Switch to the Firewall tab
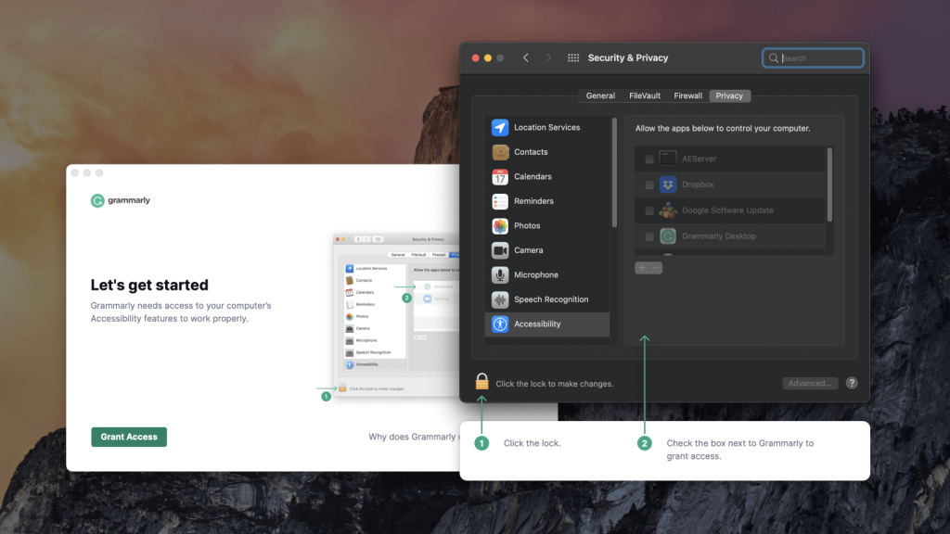Viewport: 950px width, 534px height. [x=687, y=95]
